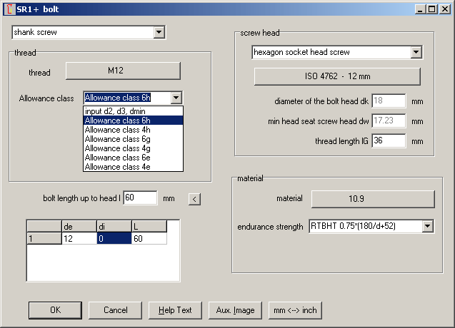Open the endurance strength RTBHT dropdown

[428, 227]
